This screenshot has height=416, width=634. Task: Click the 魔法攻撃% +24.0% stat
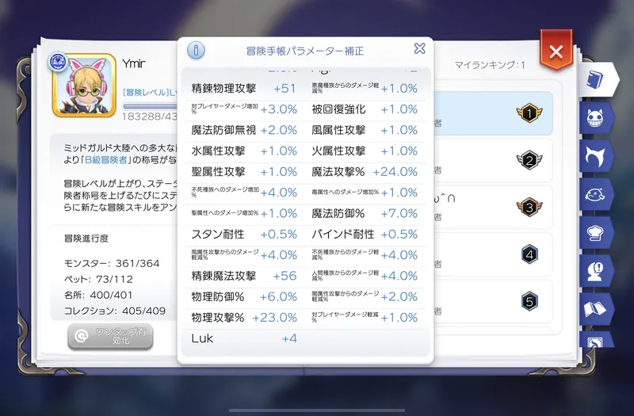click(365, 172)
